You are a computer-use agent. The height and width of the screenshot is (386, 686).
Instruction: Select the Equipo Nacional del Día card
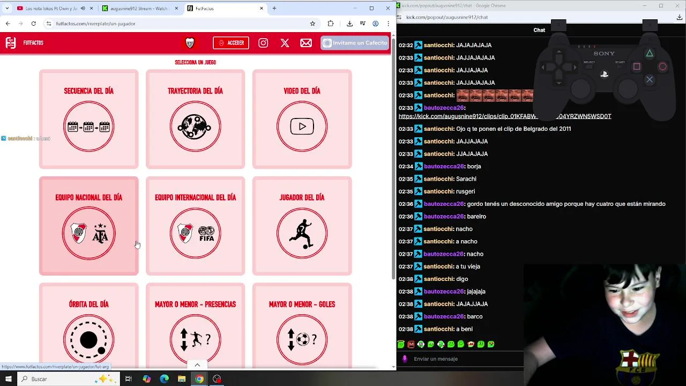[x=88, y=226]
